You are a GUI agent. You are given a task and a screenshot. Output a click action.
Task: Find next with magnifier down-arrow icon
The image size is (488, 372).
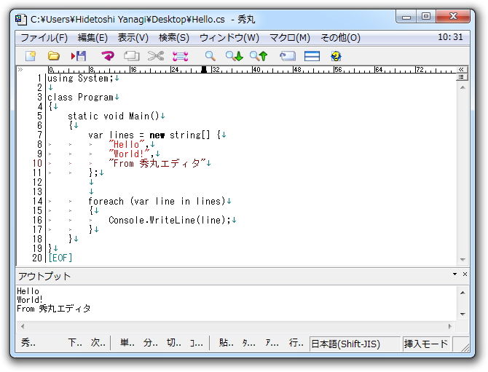tap(234, 56)
